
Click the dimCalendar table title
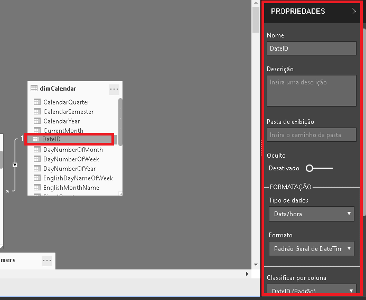pyautogui.click(x=58, y=89)
